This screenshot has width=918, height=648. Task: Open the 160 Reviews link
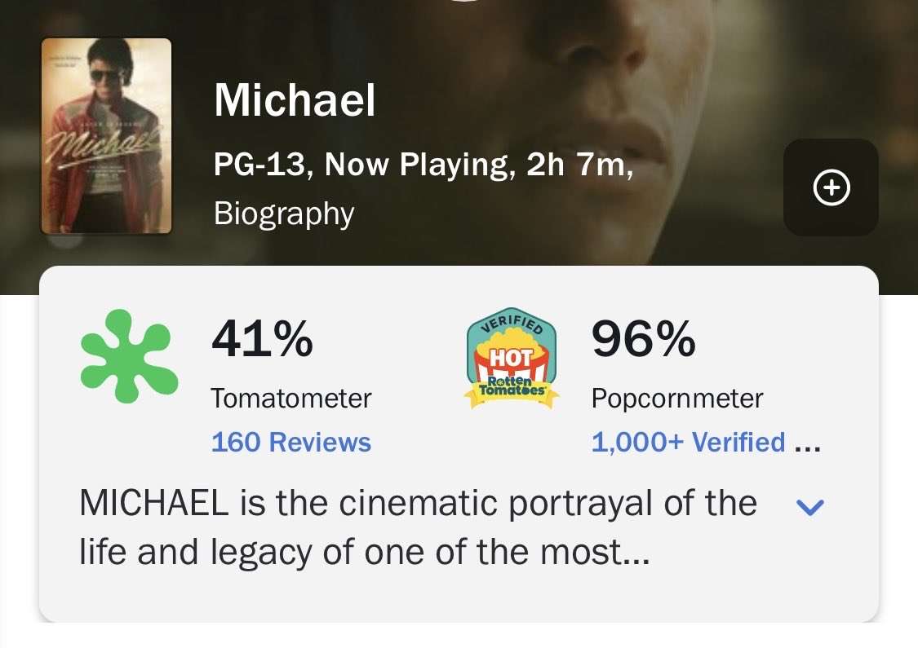290,442
